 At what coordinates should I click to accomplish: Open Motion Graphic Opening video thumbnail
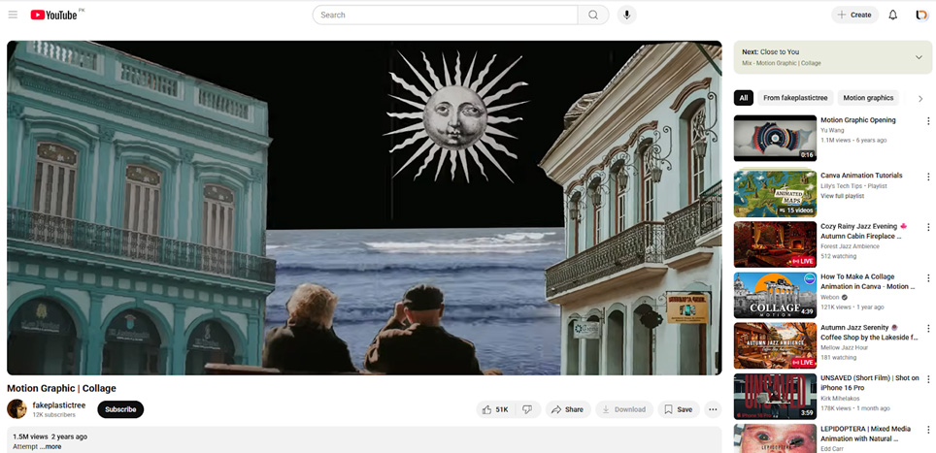(774, 138)
